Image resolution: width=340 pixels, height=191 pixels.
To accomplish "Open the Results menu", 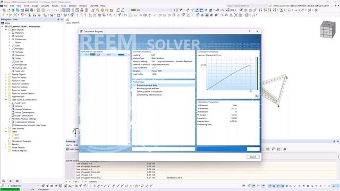I will [55, 6].
